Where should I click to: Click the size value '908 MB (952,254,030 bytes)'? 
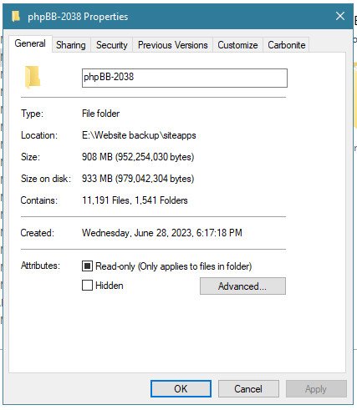coord(138,157)
